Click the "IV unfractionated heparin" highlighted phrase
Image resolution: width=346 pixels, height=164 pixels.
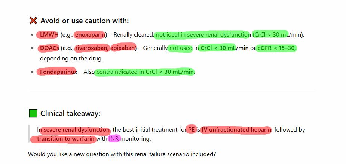tap(236, 130)
